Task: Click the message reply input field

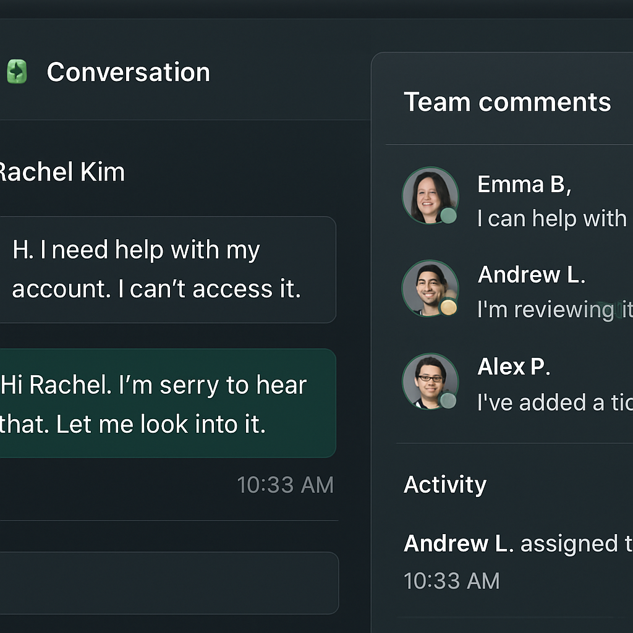Action: 169,583
